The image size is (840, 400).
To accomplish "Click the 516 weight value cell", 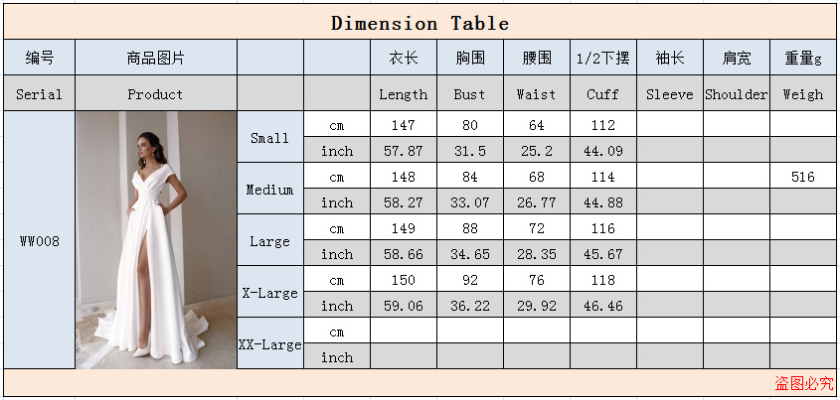I will click(x=802, y=177).
